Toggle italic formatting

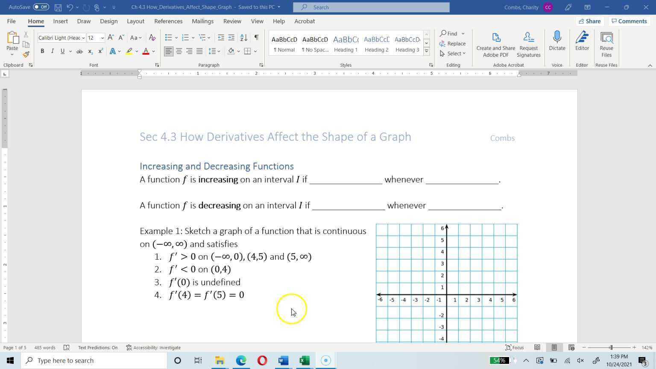(x=52, y=51)
